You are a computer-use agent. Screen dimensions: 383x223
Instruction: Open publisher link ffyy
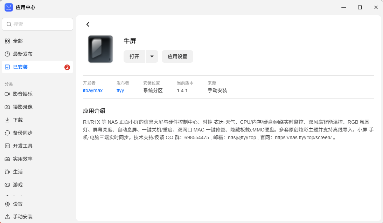pos(120,90)
